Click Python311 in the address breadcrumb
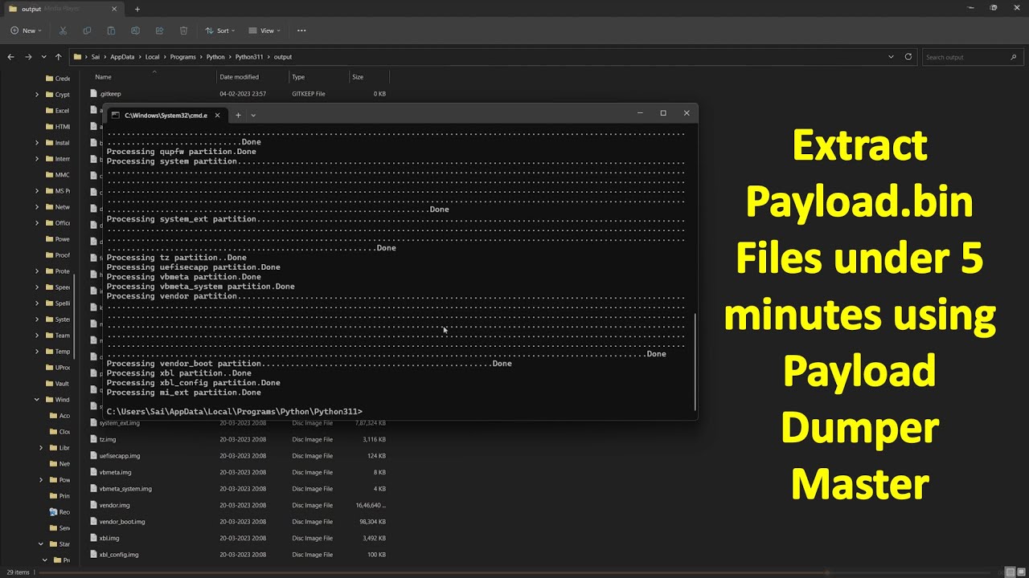 249,57
